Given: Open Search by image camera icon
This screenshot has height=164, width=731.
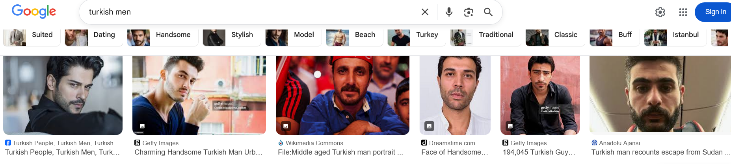Looking at the screenshot, I should point(469,12).
